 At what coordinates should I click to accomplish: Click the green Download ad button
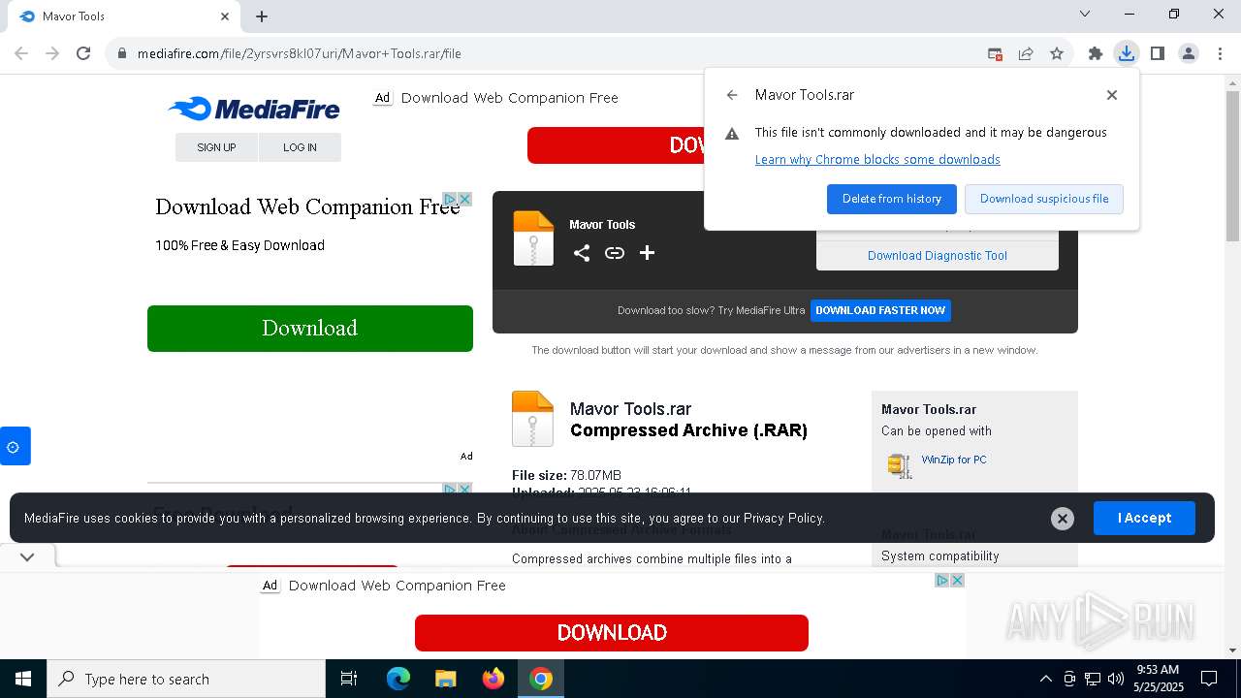pyautogui.click(x=310, y=329)
